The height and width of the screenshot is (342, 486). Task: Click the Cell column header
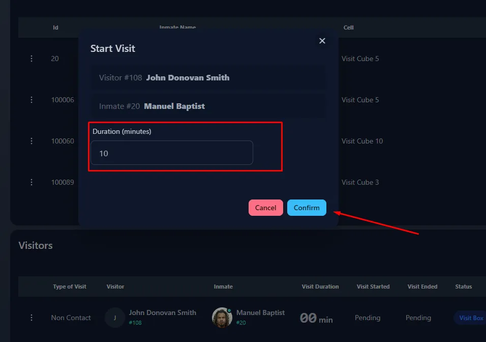348,27
